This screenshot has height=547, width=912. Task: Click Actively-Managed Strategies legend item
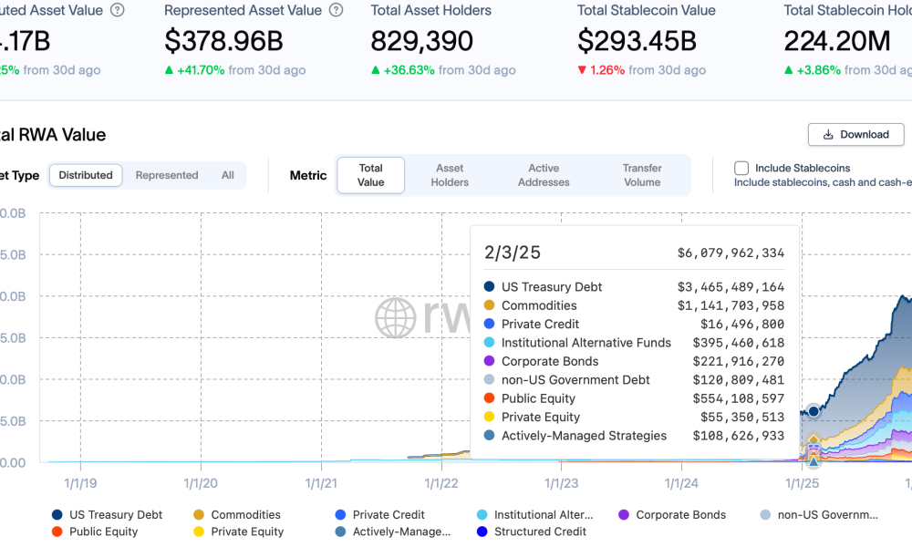point(401,532)
